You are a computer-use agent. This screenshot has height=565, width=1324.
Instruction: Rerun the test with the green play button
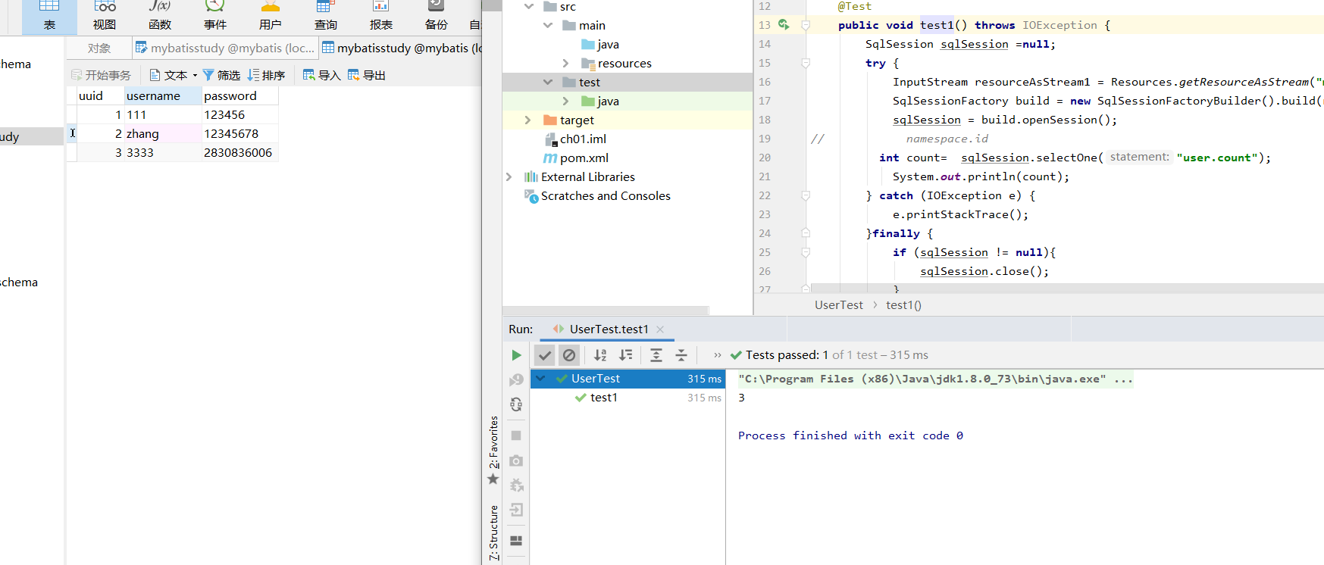click(516, 354)
